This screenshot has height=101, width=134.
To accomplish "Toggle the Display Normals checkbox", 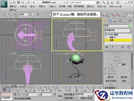I will (106, 71).
